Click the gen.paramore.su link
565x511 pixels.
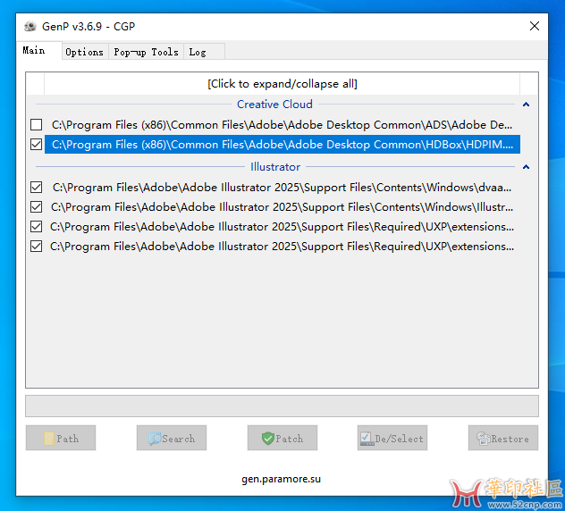coord(281,480)
